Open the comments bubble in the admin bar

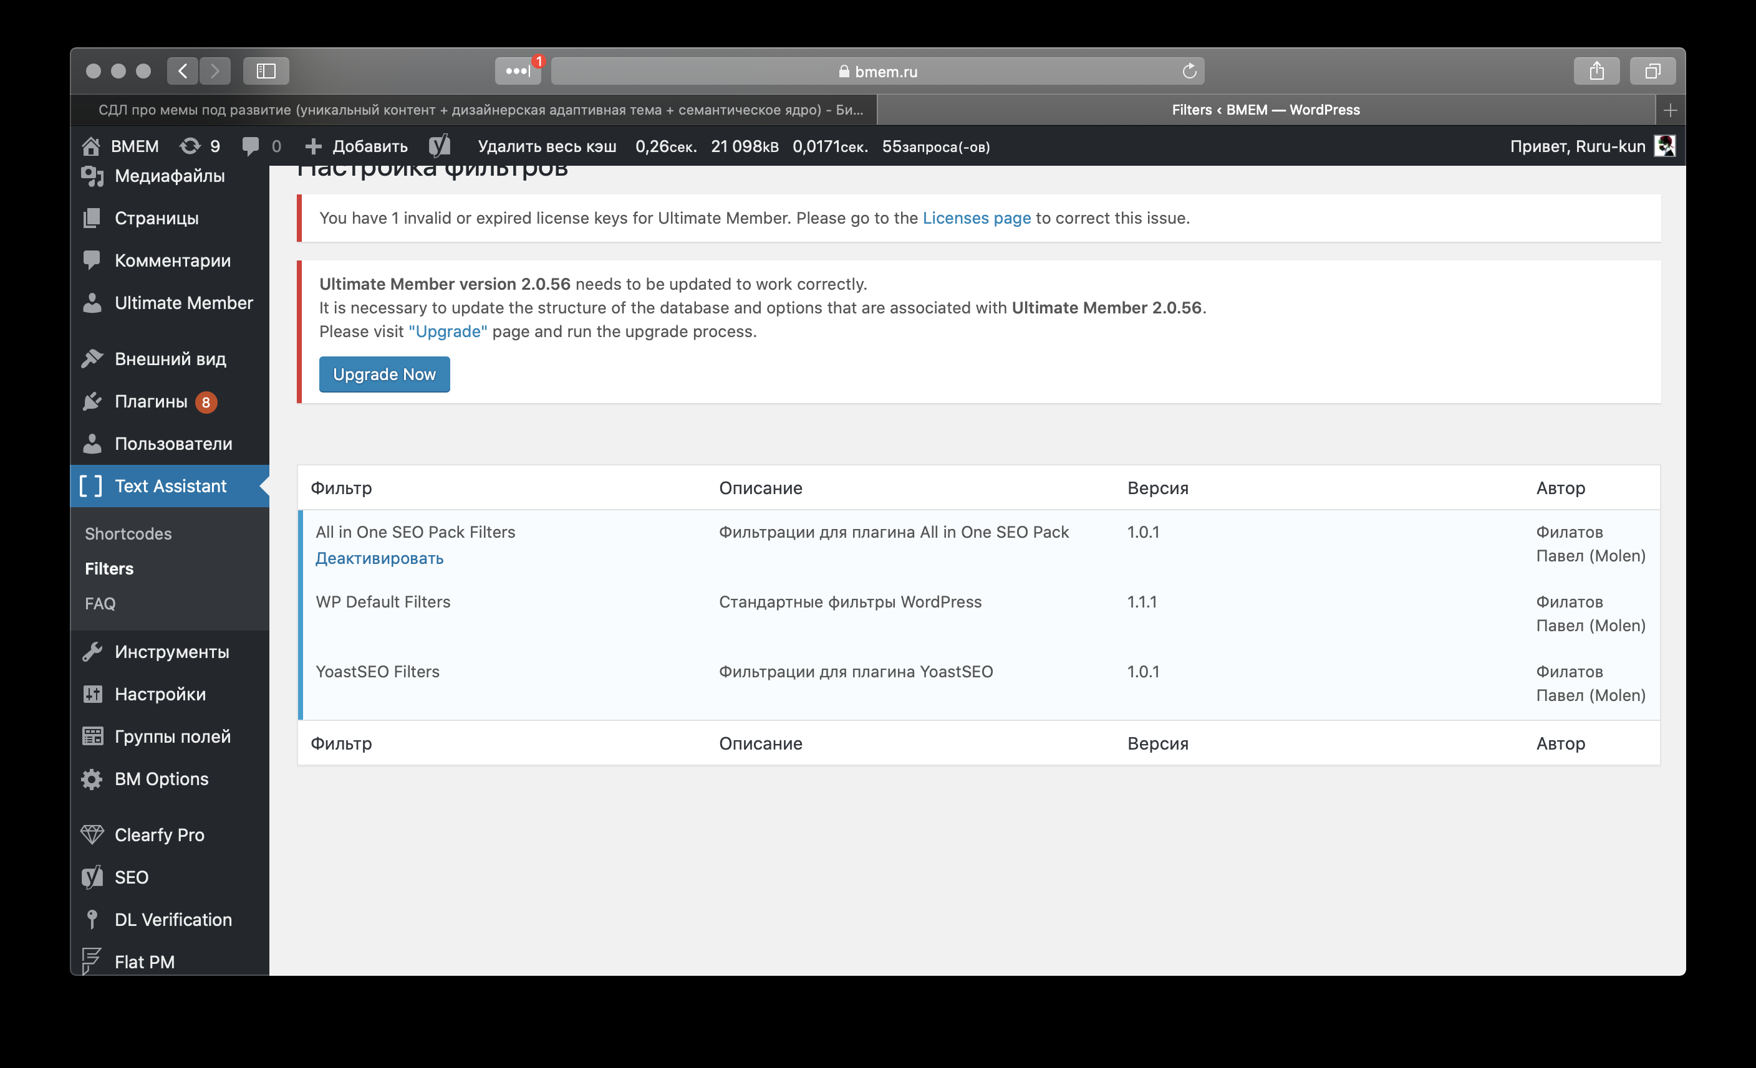click(x=261, y=146)
